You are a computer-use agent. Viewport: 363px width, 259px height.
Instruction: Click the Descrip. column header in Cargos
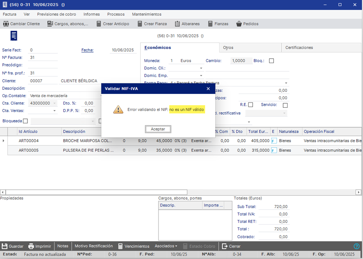coord(180,205)
